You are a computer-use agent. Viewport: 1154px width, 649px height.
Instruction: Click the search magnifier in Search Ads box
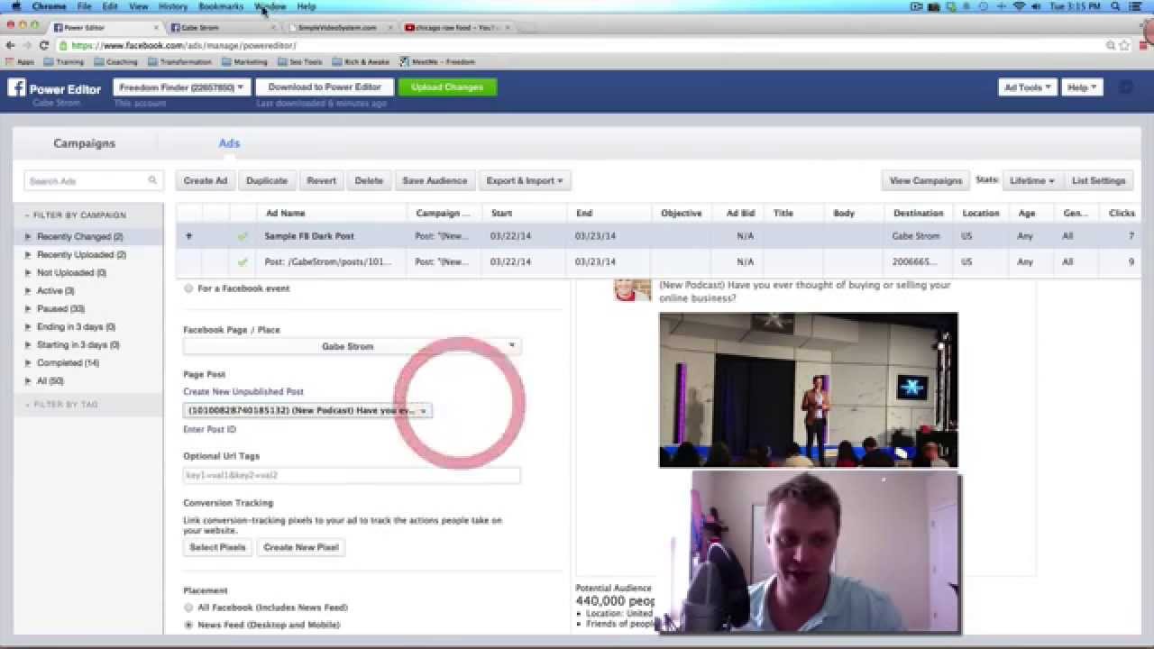tap(152, 180)
